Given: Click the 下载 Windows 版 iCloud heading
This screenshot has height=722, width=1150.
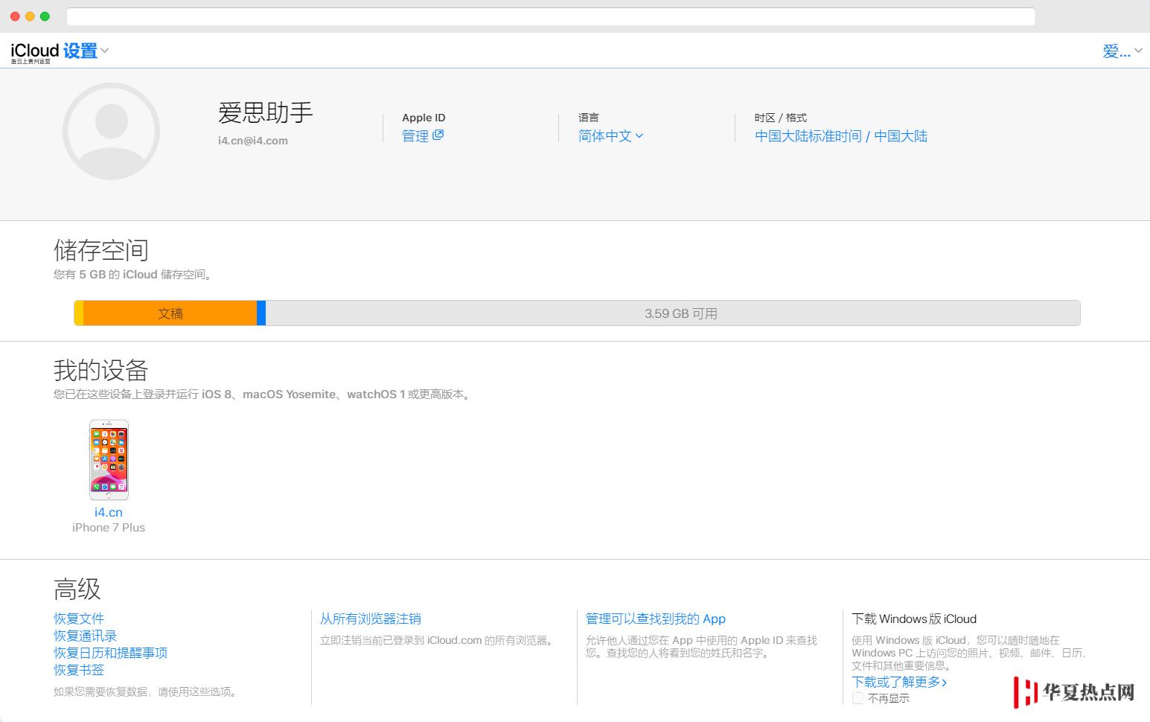Looking at the screenshot, I should coord(914,619).
